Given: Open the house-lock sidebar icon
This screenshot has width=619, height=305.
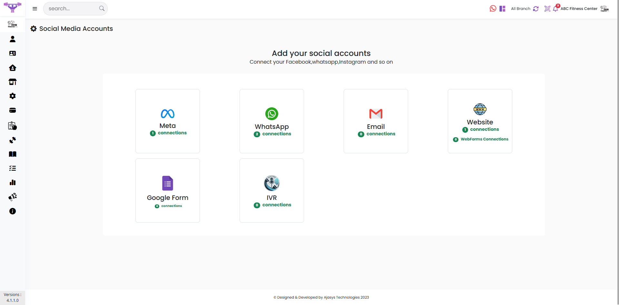Looking at the screenshot, I should pyautogui.click(x=13, y=68).
